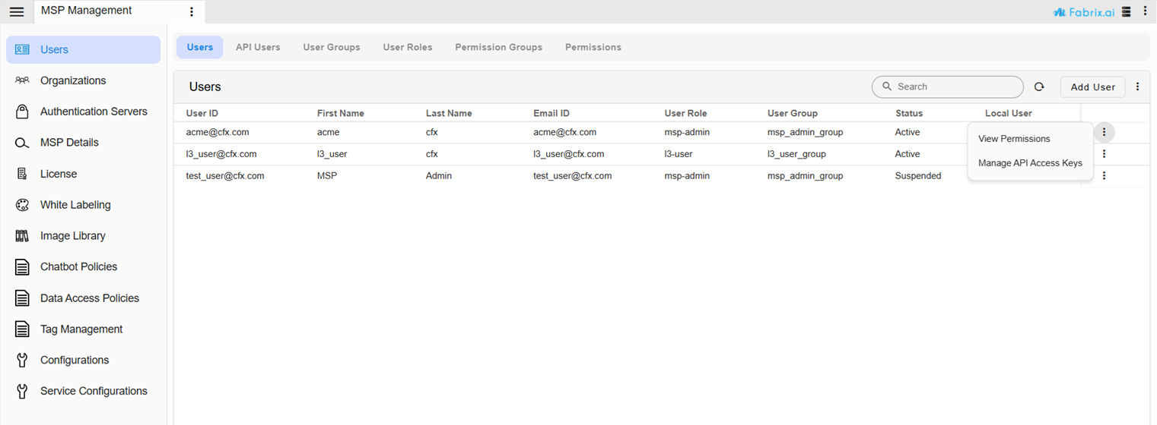1157x425 pixels.
Task: Open White Labeling settings
Action: pos(84,205)
